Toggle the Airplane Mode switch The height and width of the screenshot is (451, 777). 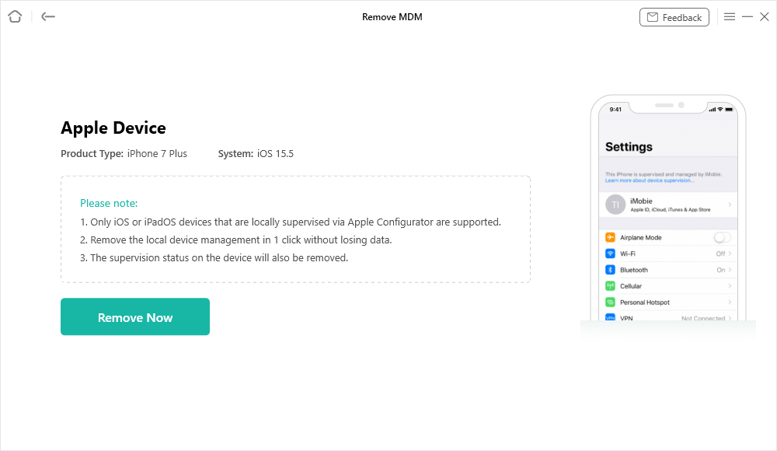723,237
